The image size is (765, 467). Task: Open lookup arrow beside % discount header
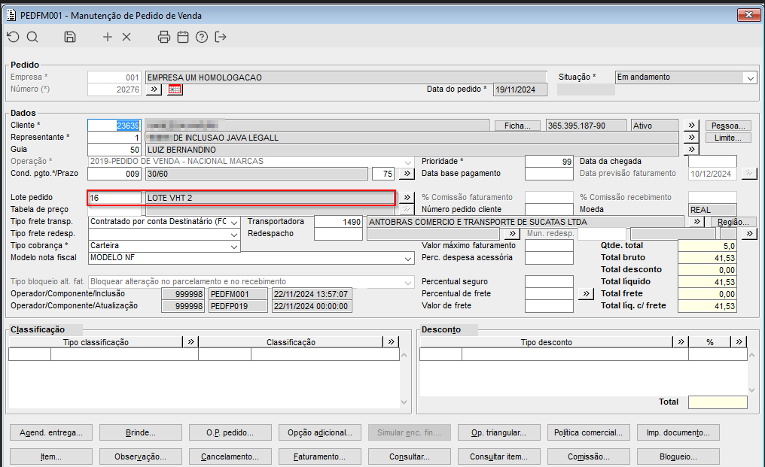pos(739,341)
